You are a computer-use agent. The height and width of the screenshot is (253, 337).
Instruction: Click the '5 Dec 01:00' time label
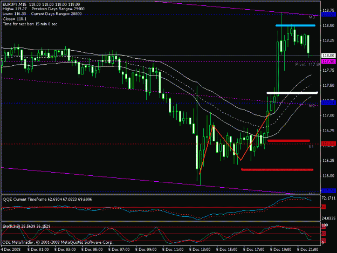(38, 250)
